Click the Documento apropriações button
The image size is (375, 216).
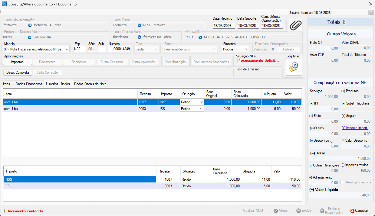47,62
